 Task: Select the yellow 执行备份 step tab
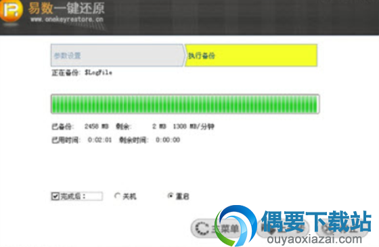(x=251, y=55)
